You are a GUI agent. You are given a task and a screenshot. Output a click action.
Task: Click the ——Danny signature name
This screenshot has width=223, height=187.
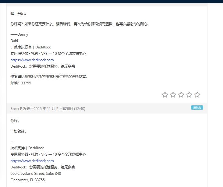(19, 34)
